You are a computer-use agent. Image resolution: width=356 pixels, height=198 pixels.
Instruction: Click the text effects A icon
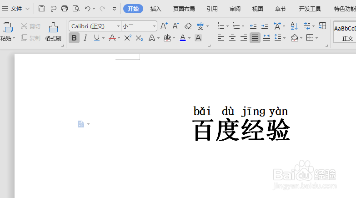pos(152,38)
